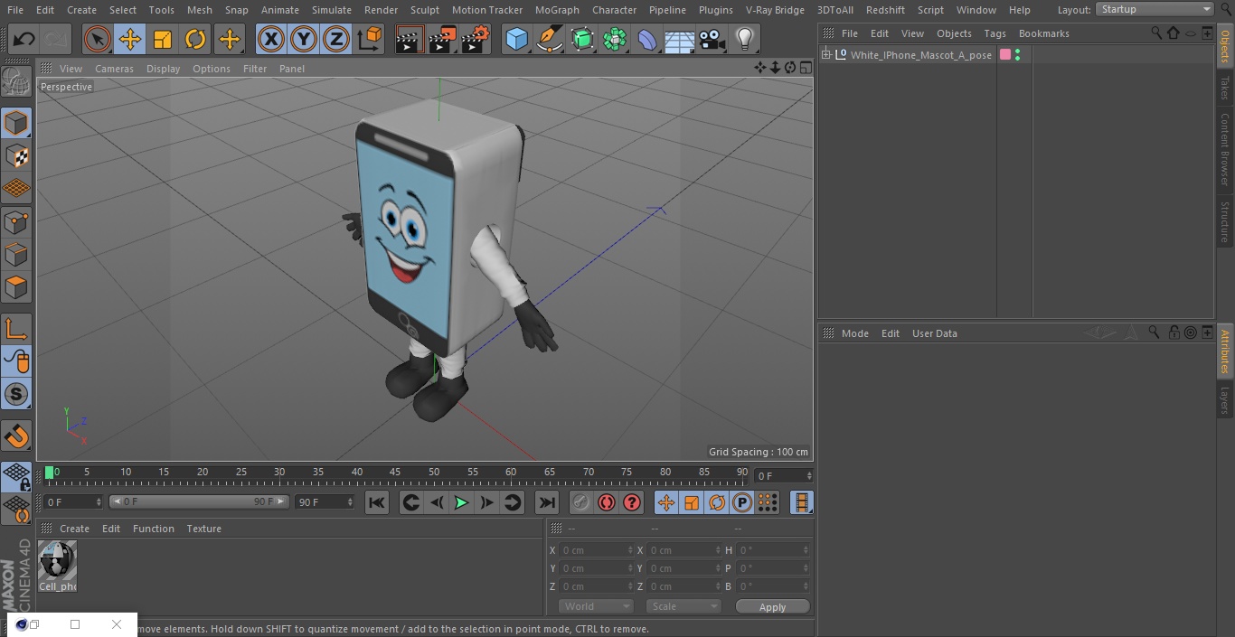Toggle Y axis lock
This screenshot has width=1235, height=637.
[x=304, y=39]
